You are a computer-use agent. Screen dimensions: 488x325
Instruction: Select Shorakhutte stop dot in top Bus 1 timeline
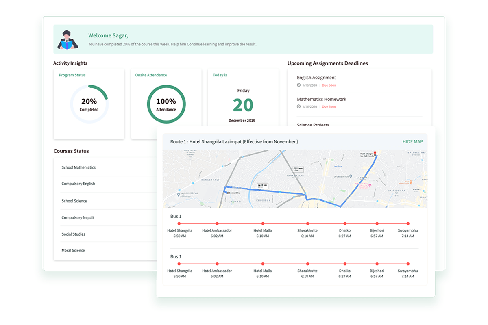(x=307, y=223)
